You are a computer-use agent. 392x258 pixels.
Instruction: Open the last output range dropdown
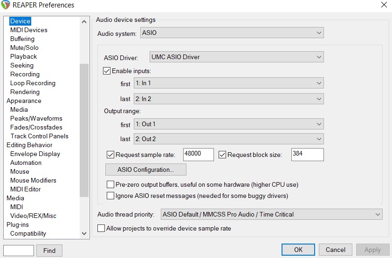pos(228,139)
